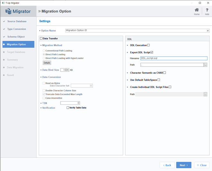Viewport: 212px width, 171px height.
Task: Click the DDL script Filename field
Action: click(174, 59)
